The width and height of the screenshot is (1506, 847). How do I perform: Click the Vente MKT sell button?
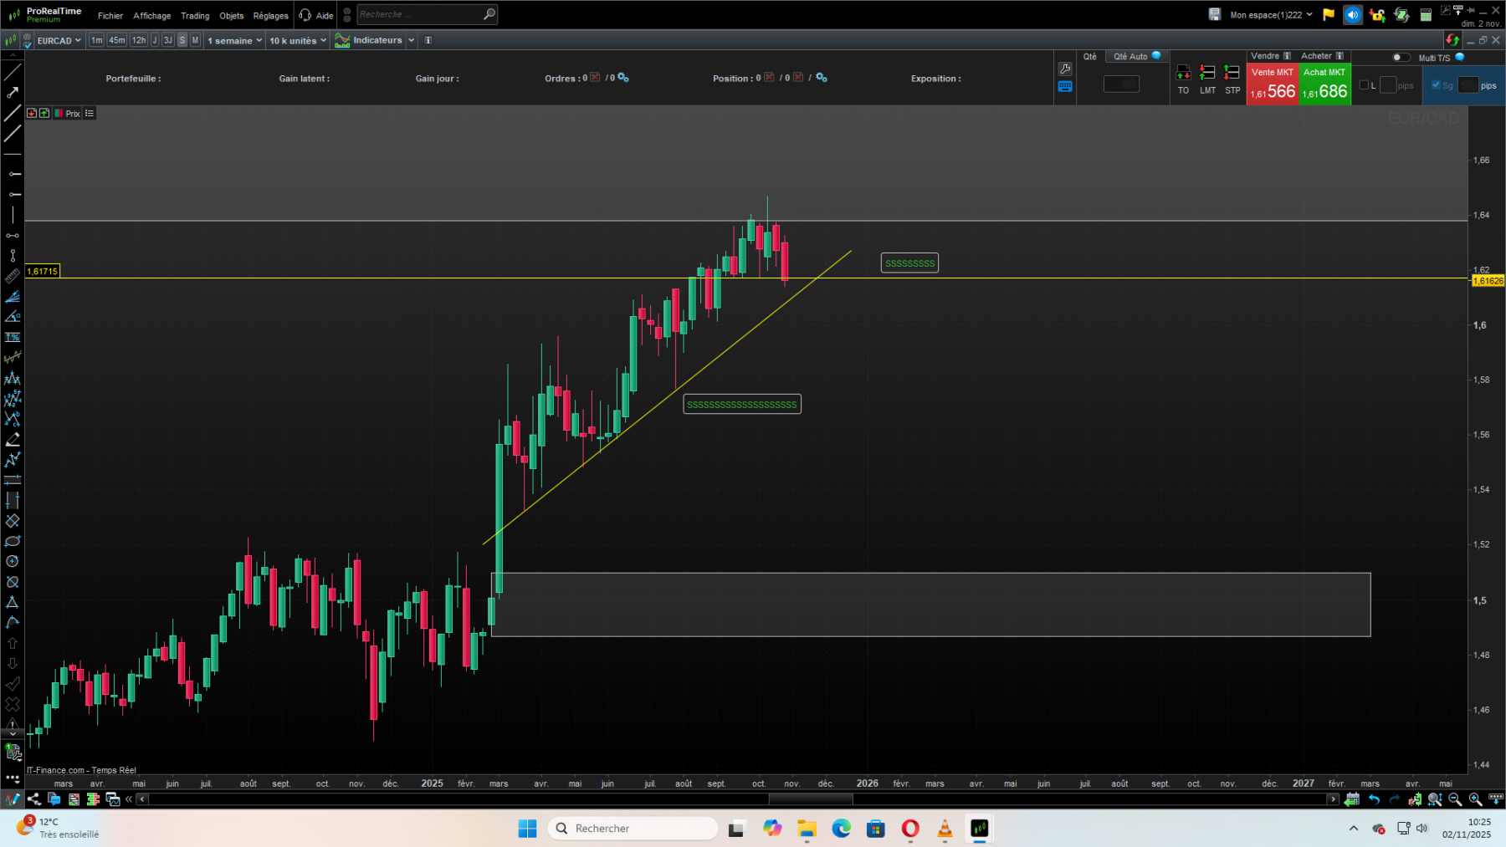pos(1273,84)
